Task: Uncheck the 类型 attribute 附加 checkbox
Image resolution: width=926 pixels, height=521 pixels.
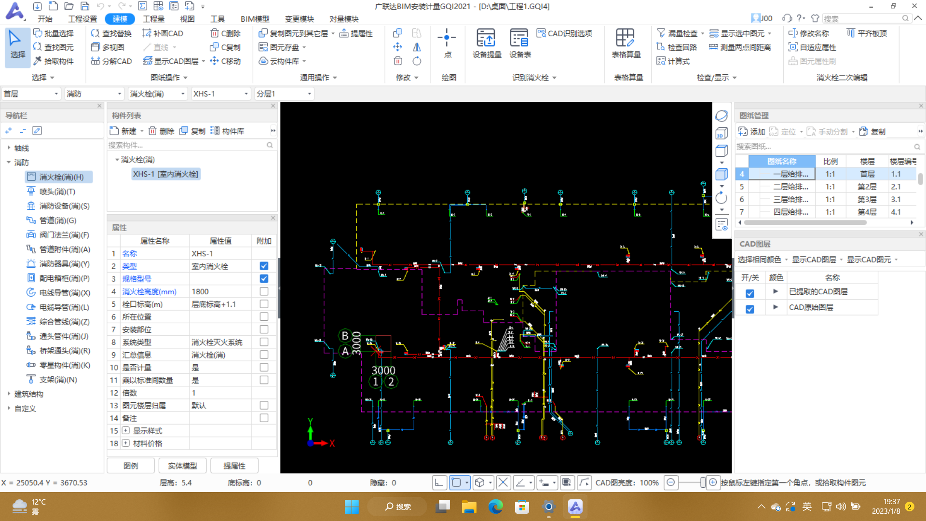Action: pyautogui.click(x=264, y=266)
